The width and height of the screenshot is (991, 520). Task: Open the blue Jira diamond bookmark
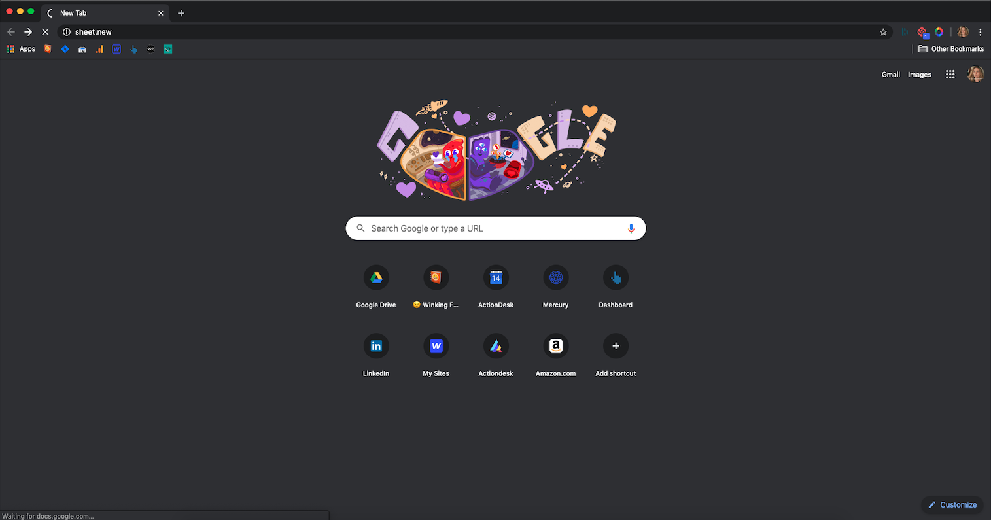click(65, 49)
